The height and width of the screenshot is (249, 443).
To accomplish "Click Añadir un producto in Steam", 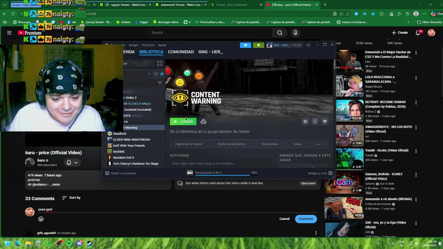I will [121, 173].
